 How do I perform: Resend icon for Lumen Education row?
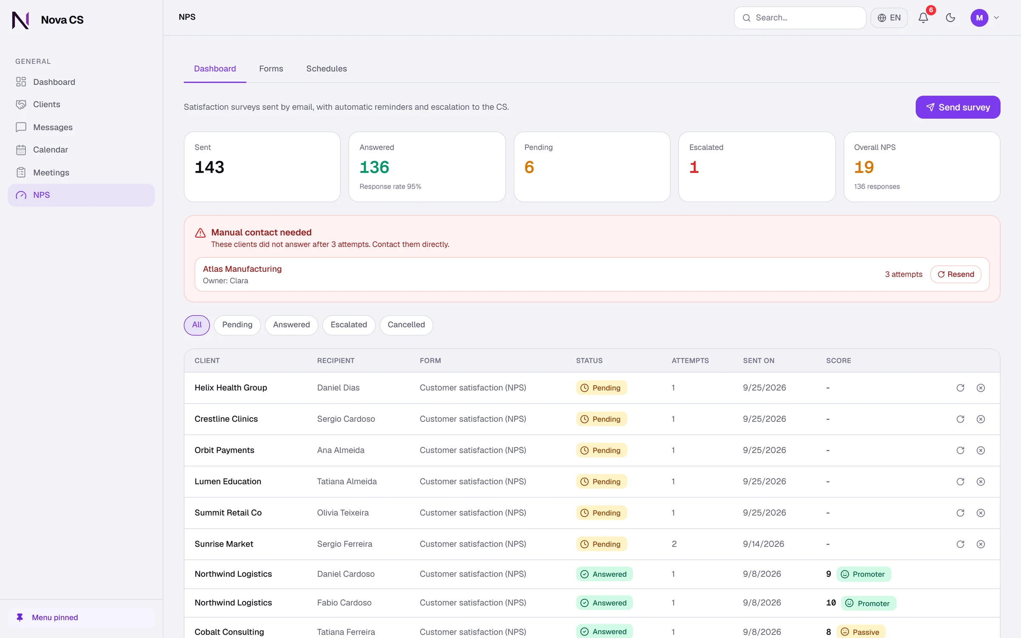(x=960, y=481)
